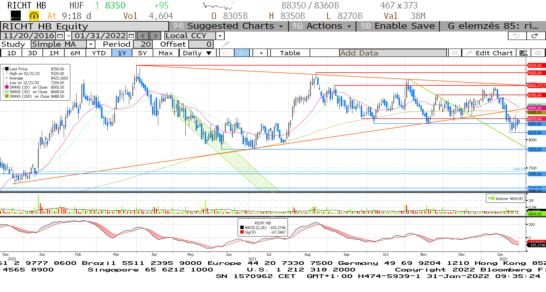The height and width of the screenshot is (292, 546).
Task: Click the Volume legend green square
Action: [493, 199]
